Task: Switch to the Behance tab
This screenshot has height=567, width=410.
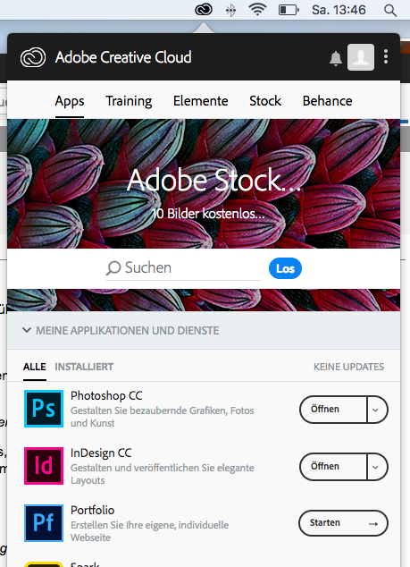Action: [x=327, y=101]
